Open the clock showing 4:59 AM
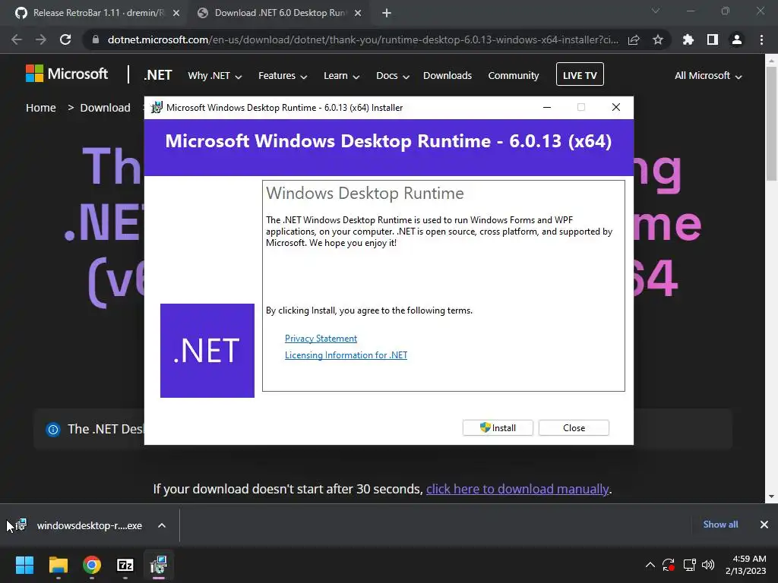The height and width of the screenshot is (583, 778). point(746,565)
